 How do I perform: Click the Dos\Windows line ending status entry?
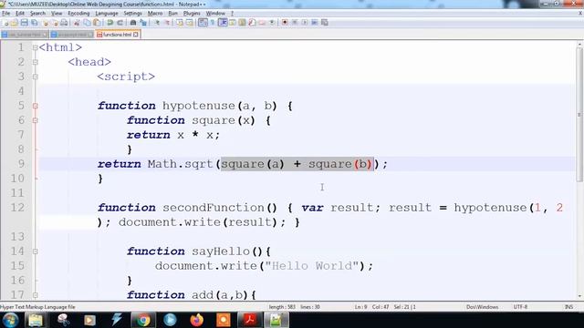click(x=483, y=307)
